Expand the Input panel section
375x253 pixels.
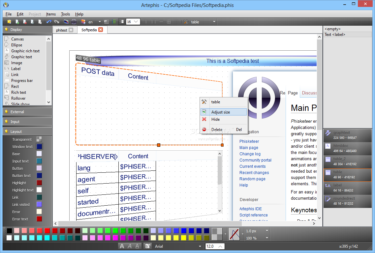point(27,122)
